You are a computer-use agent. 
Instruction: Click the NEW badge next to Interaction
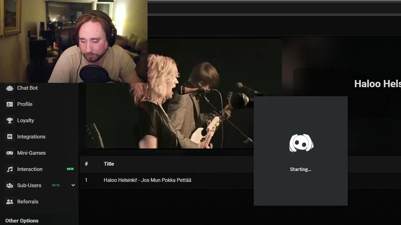pos(70,169)
